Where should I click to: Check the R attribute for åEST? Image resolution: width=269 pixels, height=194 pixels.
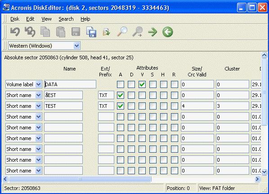175,95
